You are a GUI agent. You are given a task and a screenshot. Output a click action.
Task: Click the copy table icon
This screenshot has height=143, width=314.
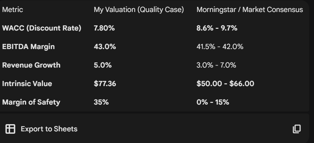click(x=297, y=129)
